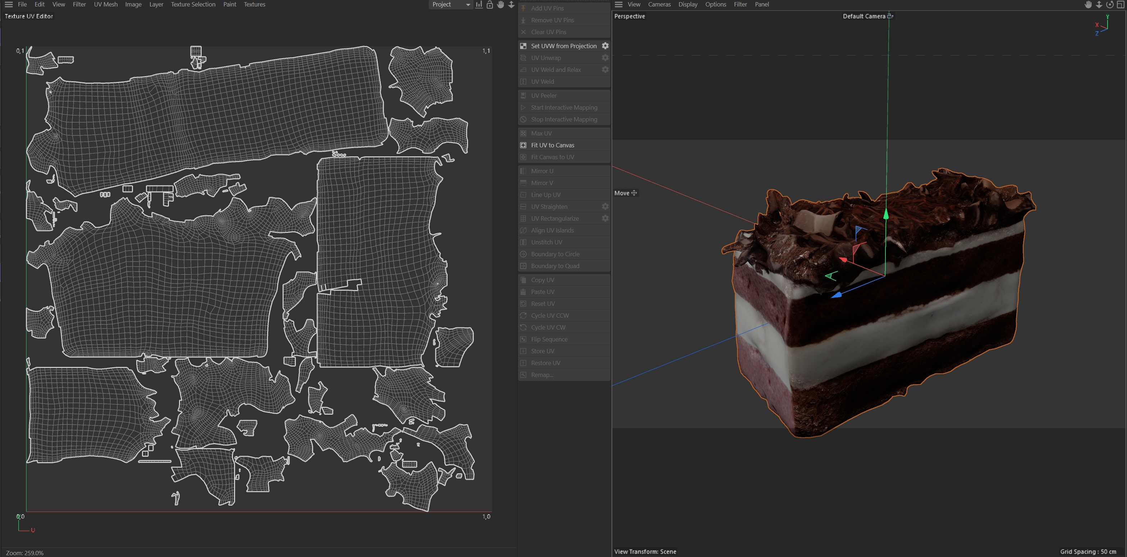Click the UV editor pan hand icon
The width and height of the screenshot is (1127, 557).
500,5
